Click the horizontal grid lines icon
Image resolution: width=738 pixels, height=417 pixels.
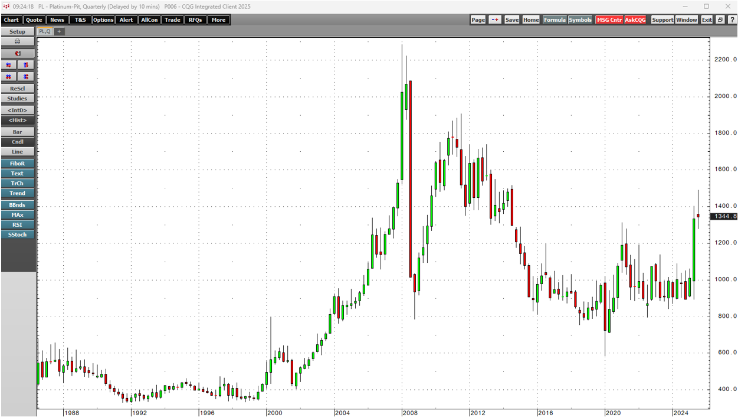click(x=9, y=77)
